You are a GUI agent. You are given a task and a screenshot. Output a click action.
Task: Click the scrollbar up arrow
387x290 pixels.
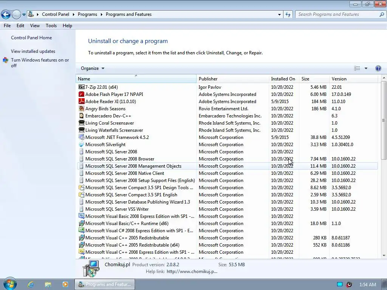point(384,78)
